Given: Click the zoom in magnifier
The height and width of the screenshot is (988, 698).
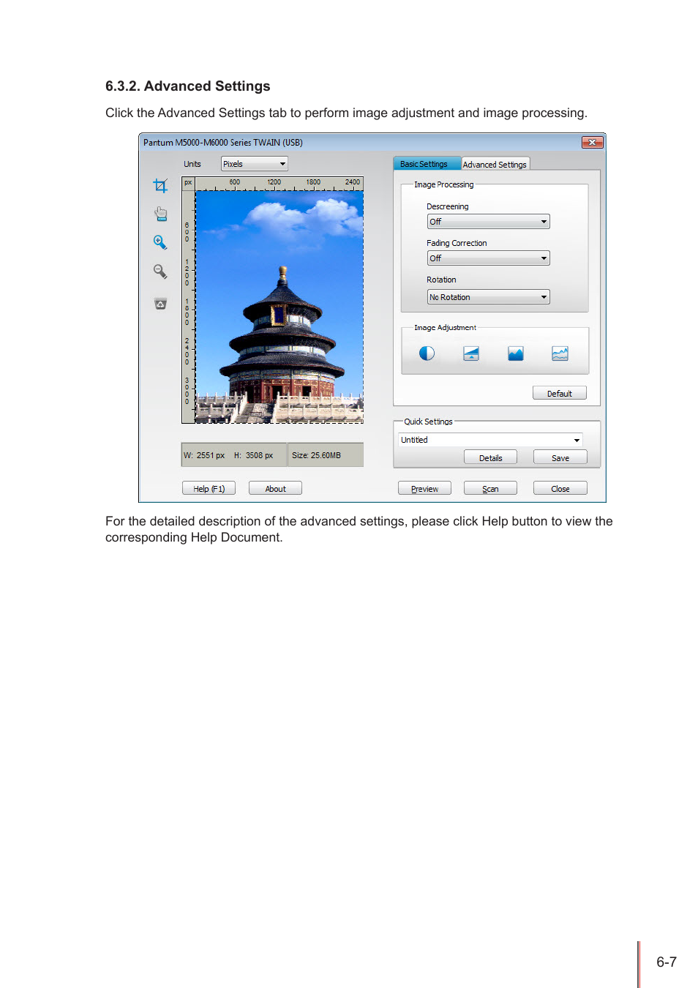Looking at the screenshot, I should (160, 242).
